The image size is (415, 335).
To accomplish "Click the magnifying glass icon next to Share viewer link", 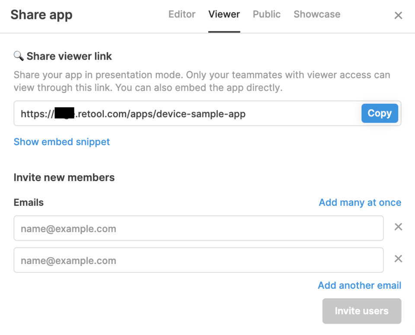I will coord(18,56).
